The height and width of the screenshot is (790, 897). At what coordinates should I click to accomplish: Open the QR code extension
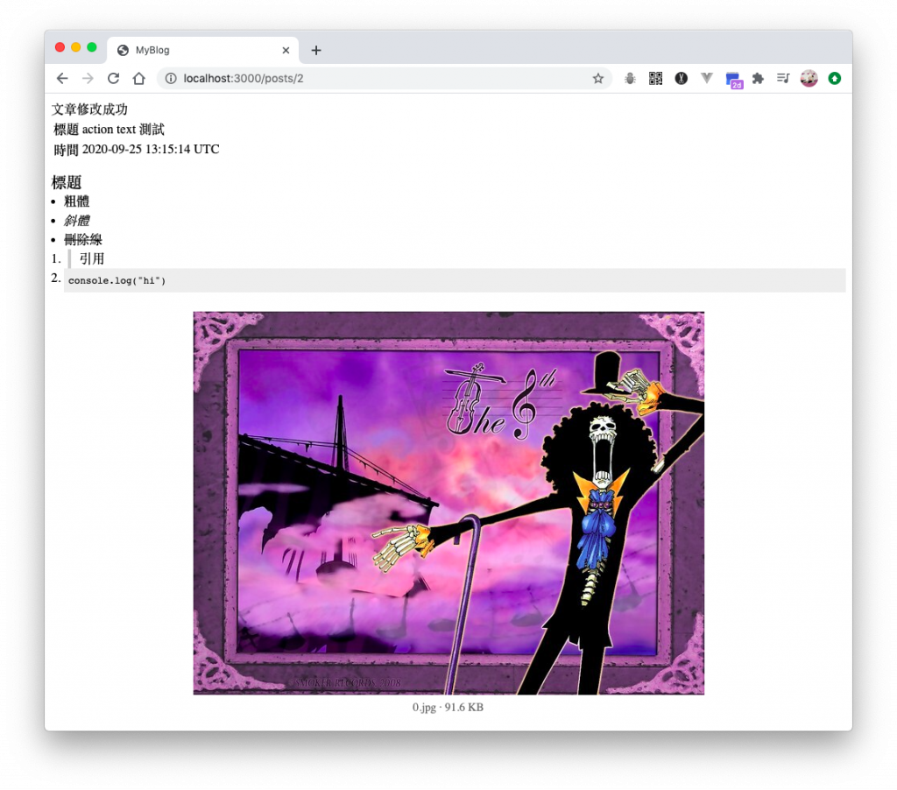click(x=655, y=78)
